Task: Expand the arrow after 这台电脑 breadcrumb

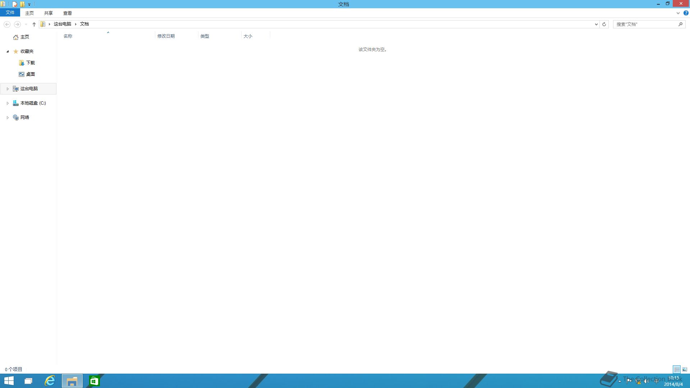Action: 76,24
